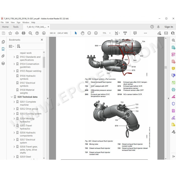The width and height of the screenshot is (176, 176).
Task: Expand the 020.6 Hydraulic components bookmark
Action: point(14,133)
